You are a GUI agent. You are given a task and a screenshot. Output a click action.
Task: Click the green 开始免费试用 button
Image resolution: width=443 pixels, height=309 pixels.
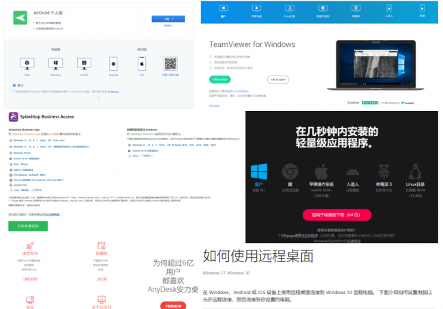coord(28,226)
